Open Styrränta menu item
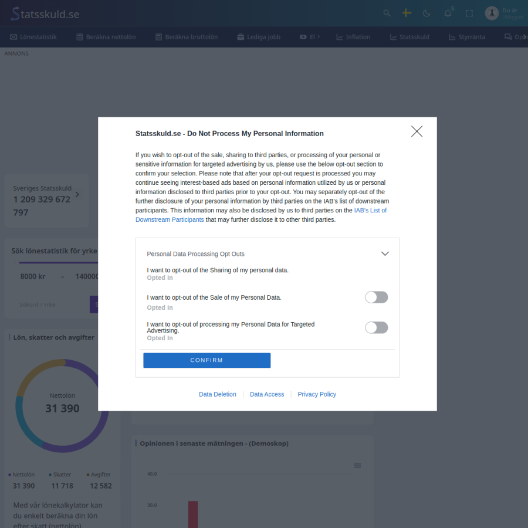This screenshot has height=528, width=528. tap(467, 37)
